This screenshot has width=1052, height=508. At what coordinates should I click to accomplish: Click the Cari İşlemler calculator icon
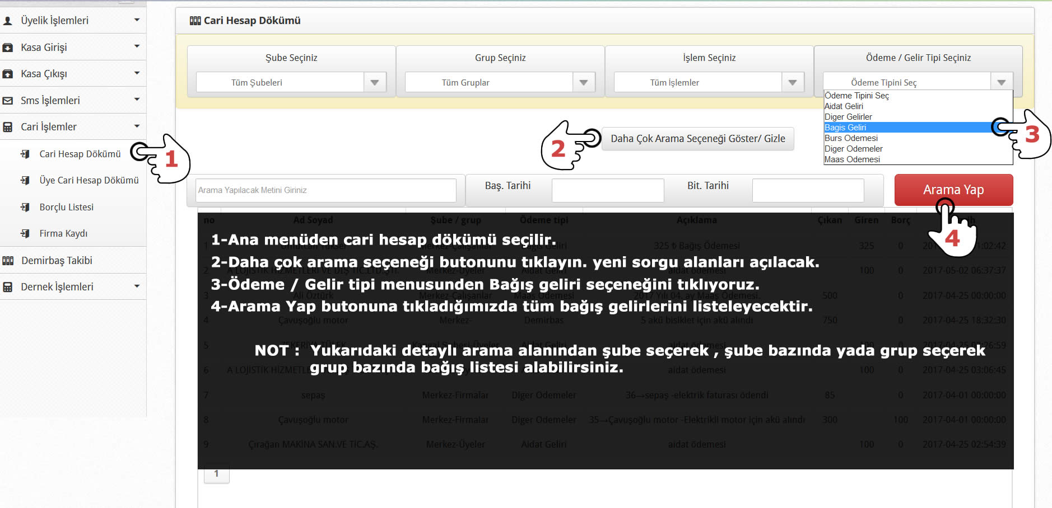[x=8, y=127]
